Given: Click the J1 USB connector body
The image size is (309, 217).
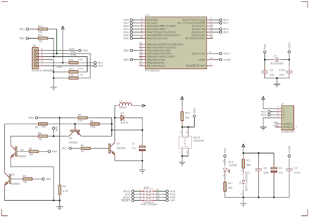Looking at the screenshot, I should click(x=288, y=118).
